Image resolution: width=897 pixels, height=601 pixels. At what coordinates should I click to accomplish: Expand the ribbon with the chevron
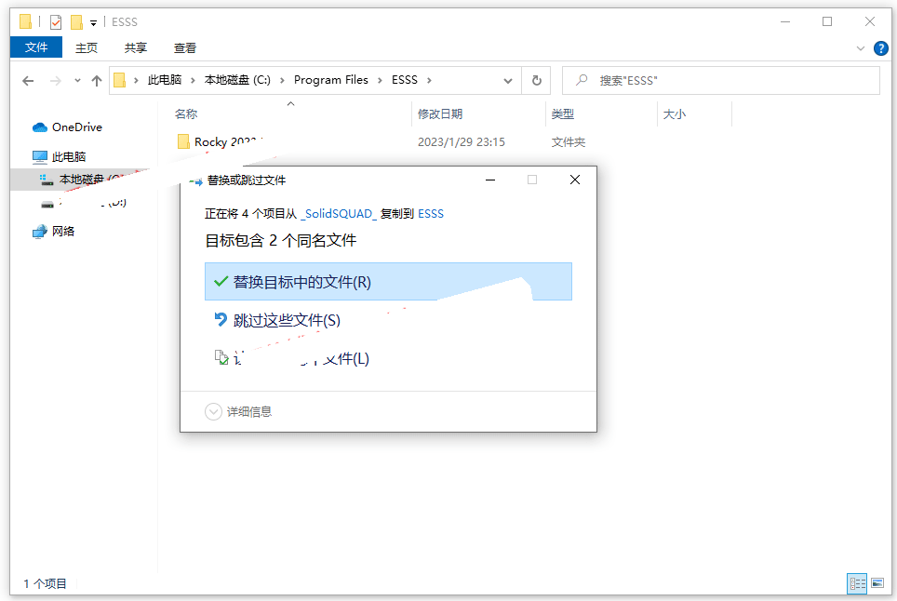(x=861, y=48)
